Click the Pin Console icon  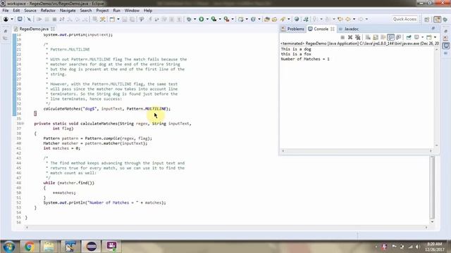coord(409,37)
